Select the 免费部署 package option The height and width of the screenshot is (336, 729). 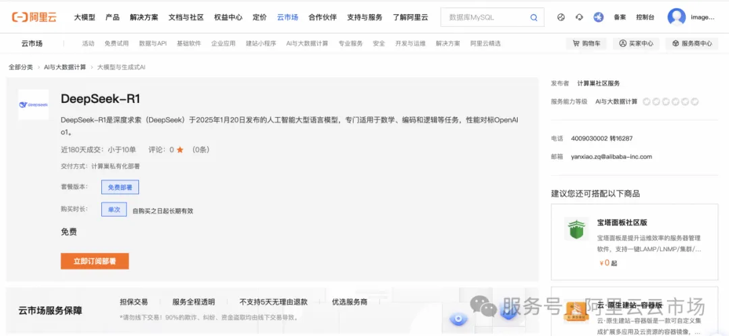point(120,187)
